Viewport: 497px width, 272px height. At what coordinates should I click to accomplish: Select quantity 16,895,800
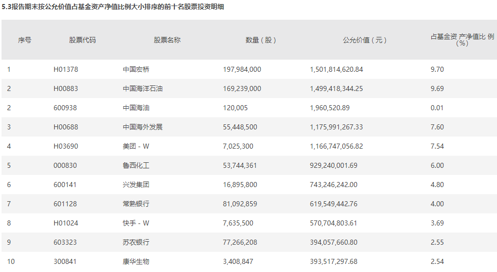240,185
